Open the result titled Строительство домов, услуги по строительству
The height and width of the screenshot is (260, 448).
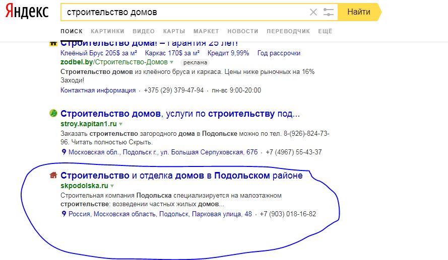pos(180,114)
